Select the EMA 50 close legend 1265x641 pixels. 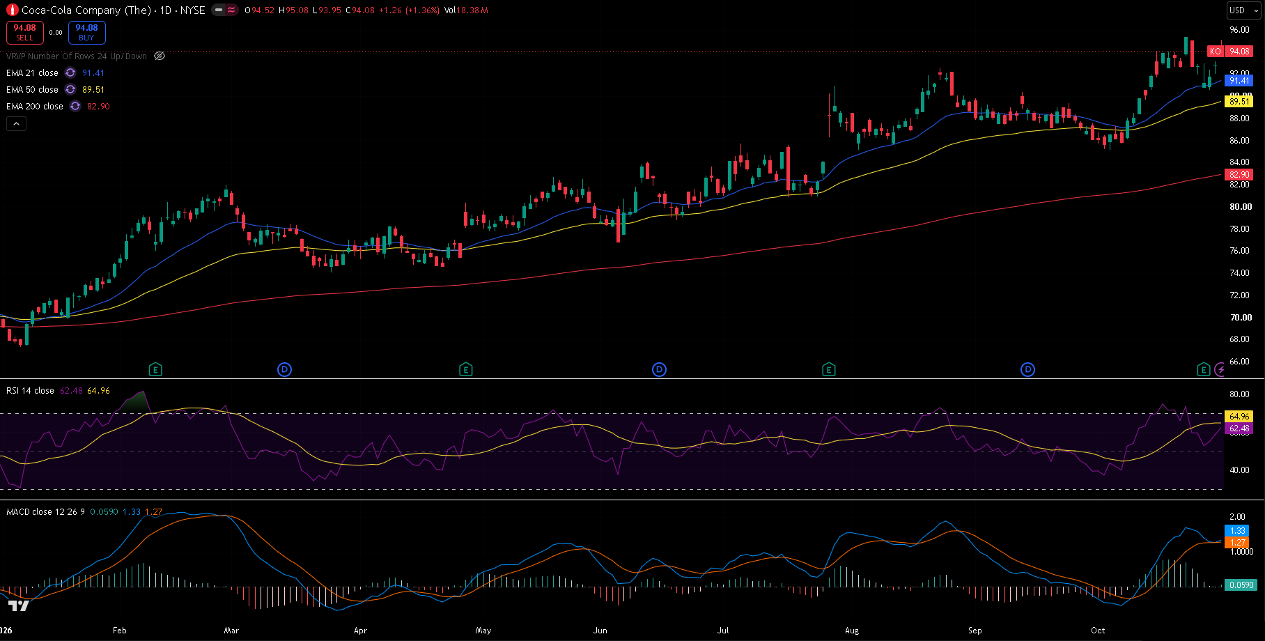pos(32,89)
